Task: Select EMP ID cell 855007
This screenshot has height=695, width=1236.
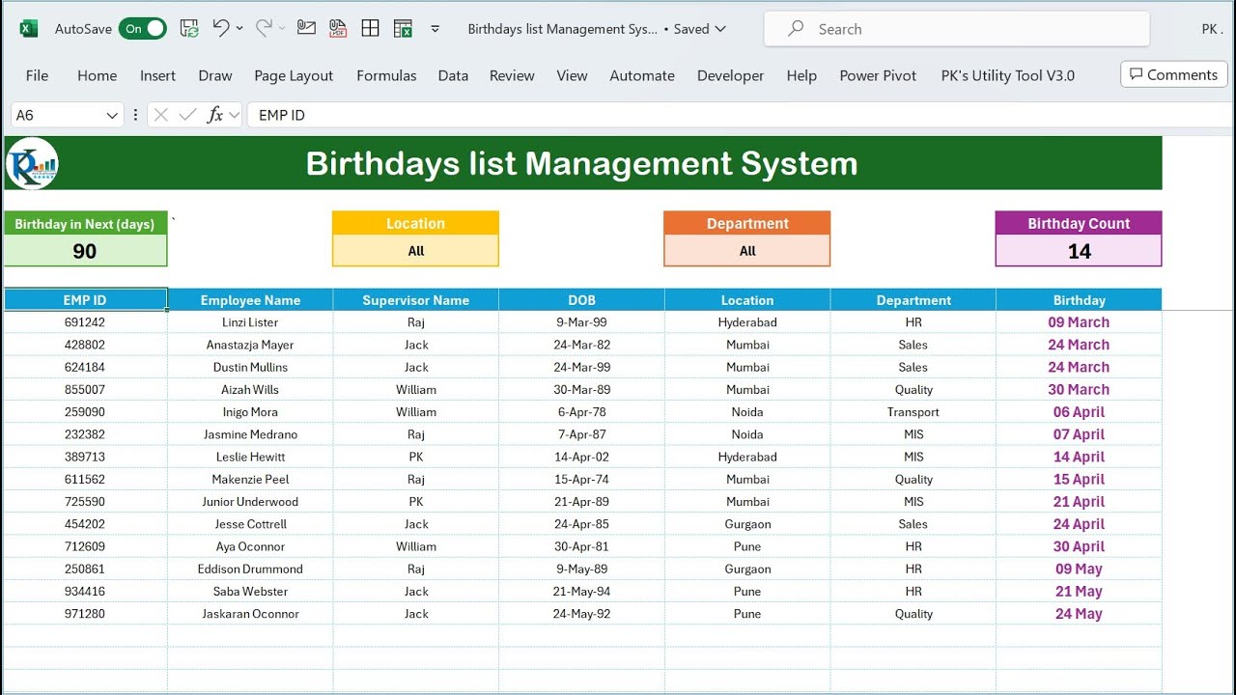Action: coord(85,390)
